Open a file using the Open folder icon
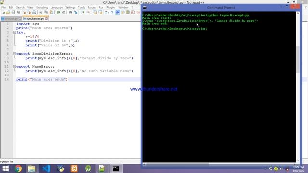The height and width of the screenshot is (173, 308). coord(8,12)
